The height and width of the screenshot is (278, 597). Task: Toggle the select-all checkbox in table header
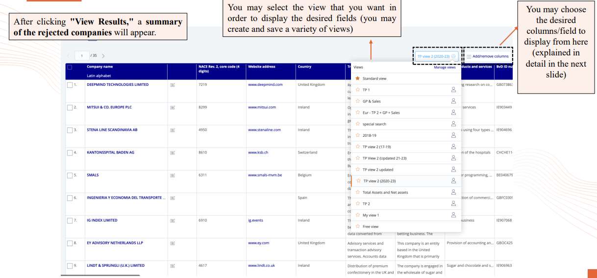point(69,67)
